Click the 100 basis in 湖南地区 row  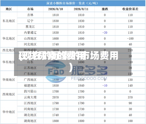(x=130, y=121)
